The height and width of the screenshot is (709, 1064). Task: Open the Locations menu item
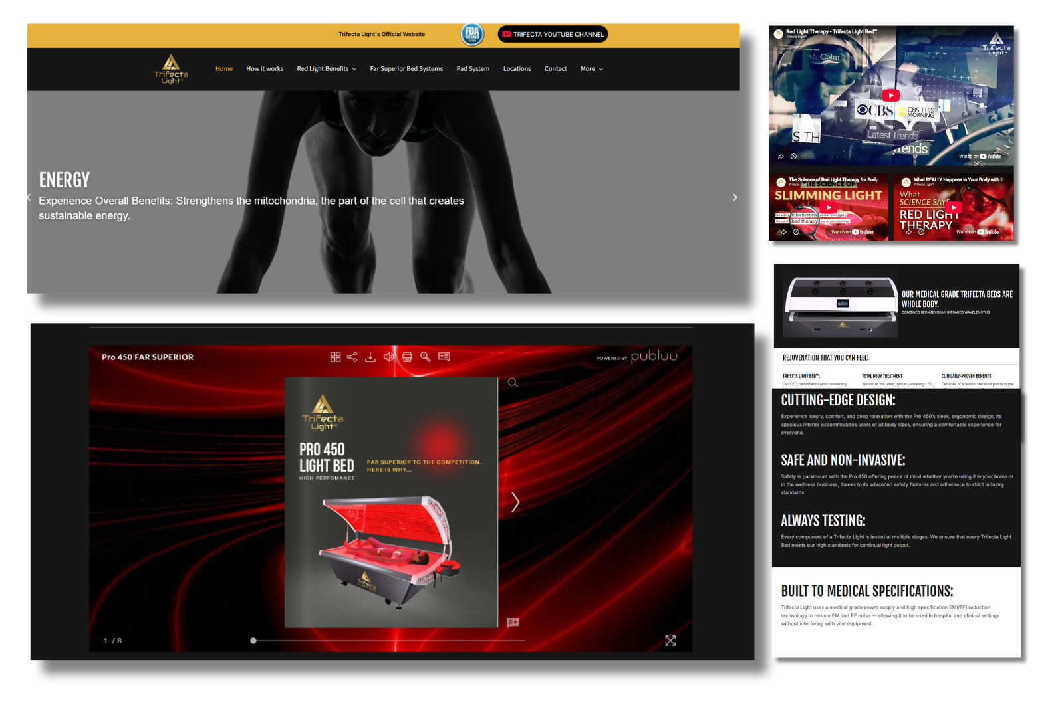517,69
